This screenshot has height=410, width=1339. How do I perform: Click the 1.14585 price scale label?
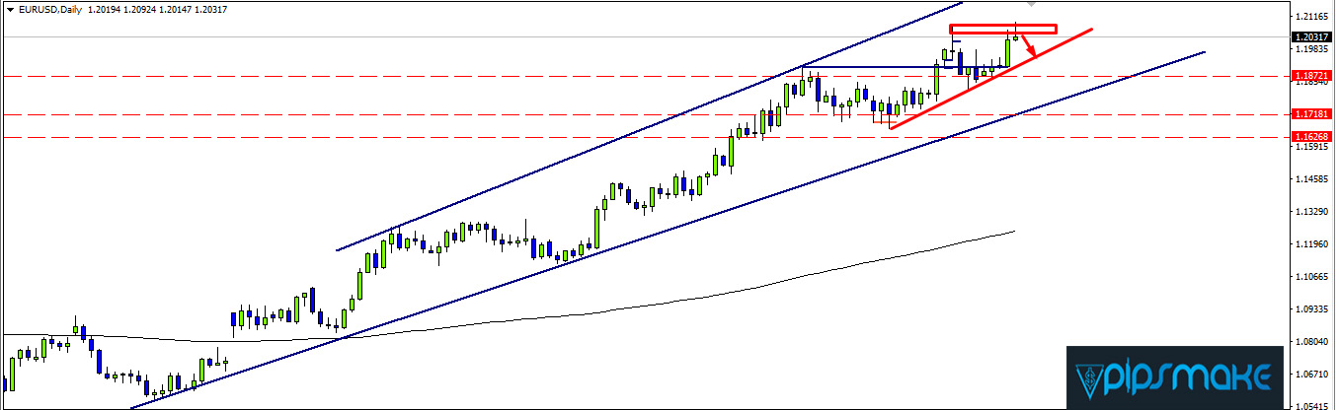tap(1312, 179)
